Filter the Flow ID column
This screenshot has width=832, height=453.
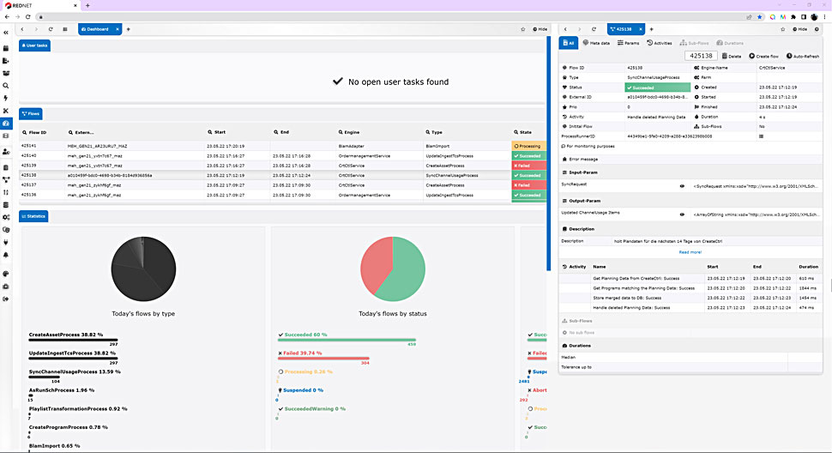pyautogui.click(x=24, y=132)
